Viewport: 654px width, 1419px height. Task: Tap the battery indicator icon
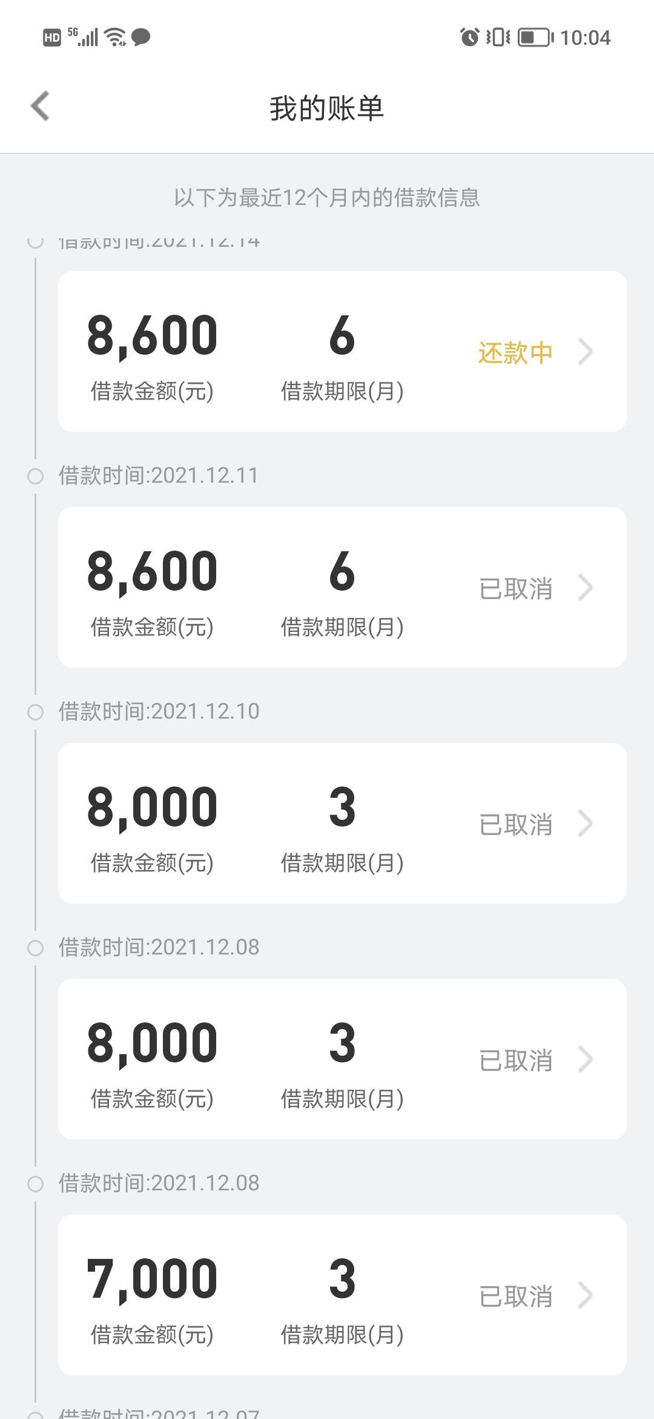click(x=536, y=37)
